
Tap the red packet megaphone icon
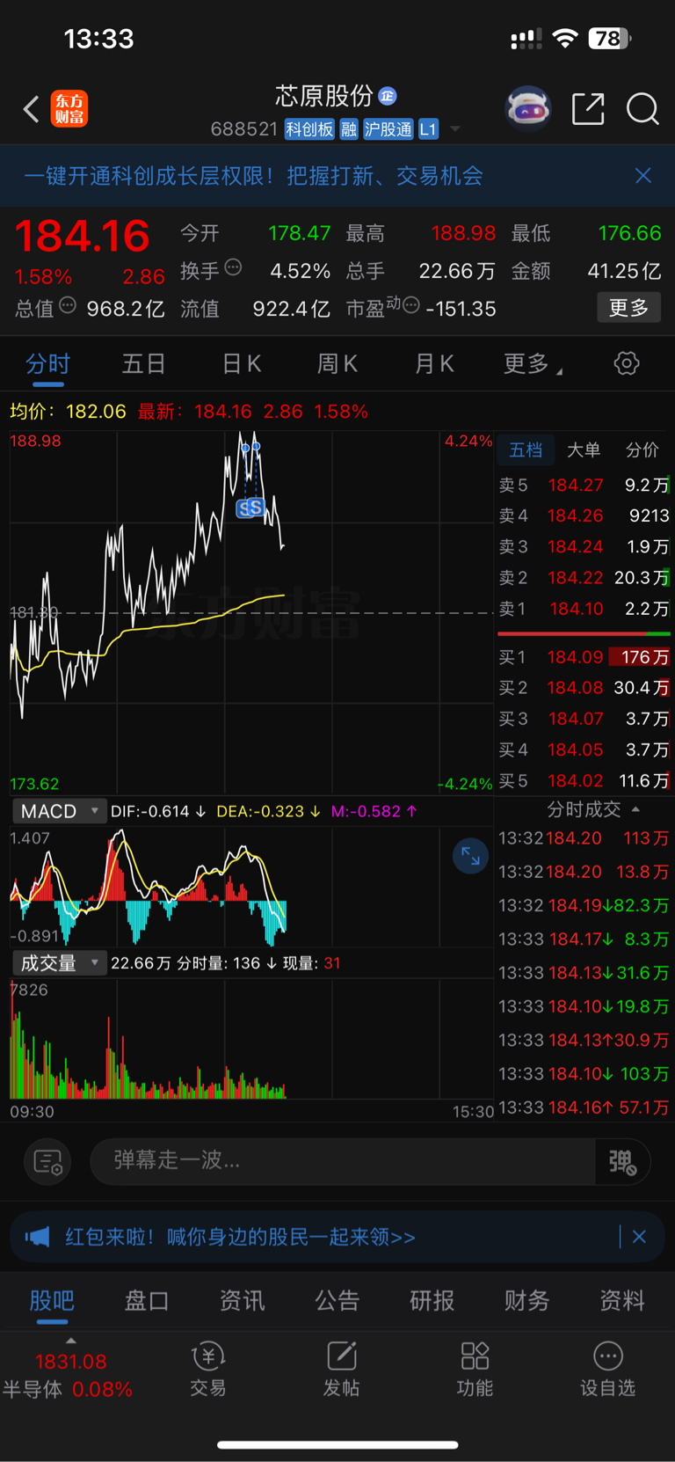pos(38,1237)
